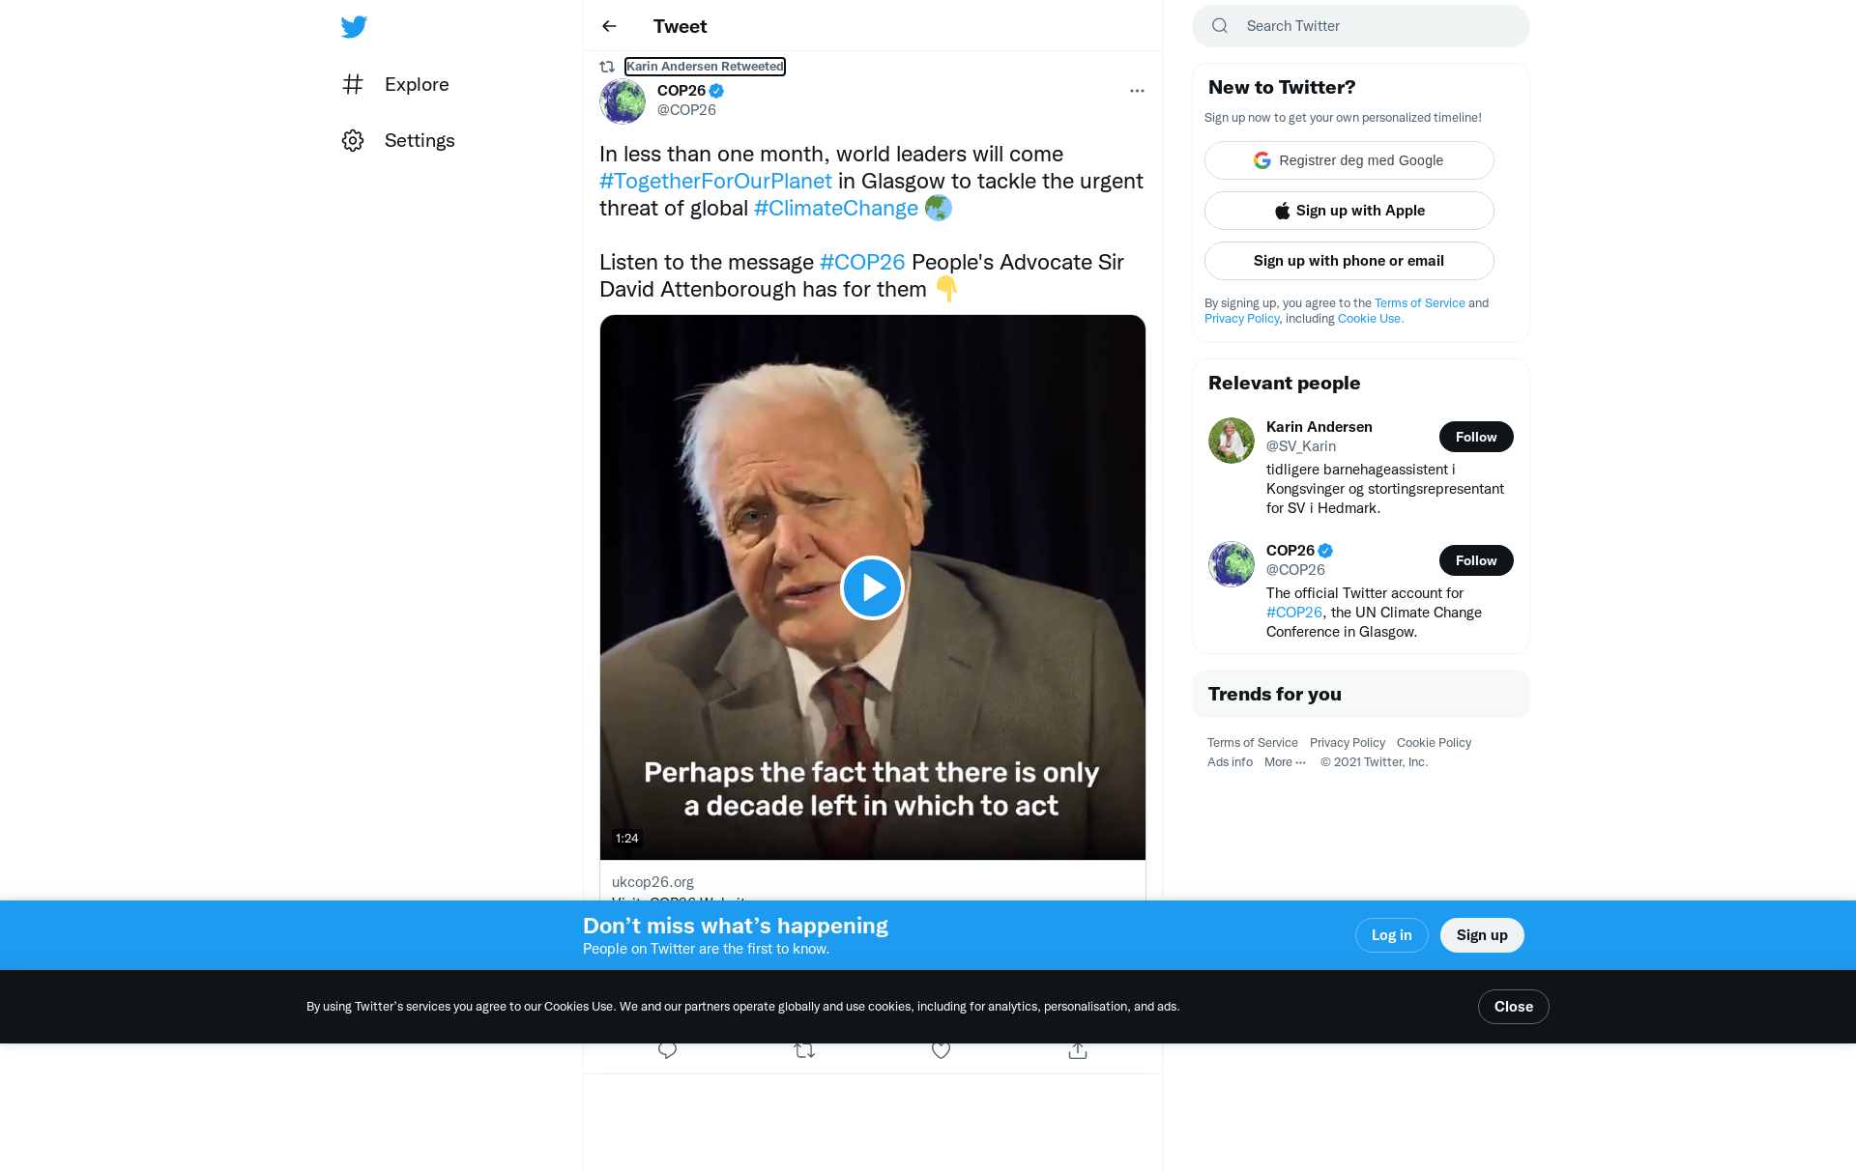The width and height of the screenshot is (1856, 1171).
Task: Click the Registrer deg med Google button
Action: coord(1348,160)
